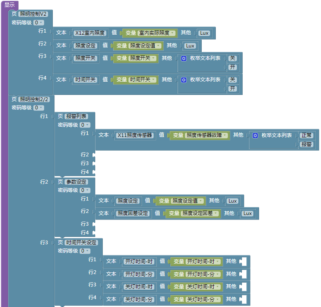Screen dimensions: 321x307
Task: Edit page name 参数设定
Action: coord(76,182)
